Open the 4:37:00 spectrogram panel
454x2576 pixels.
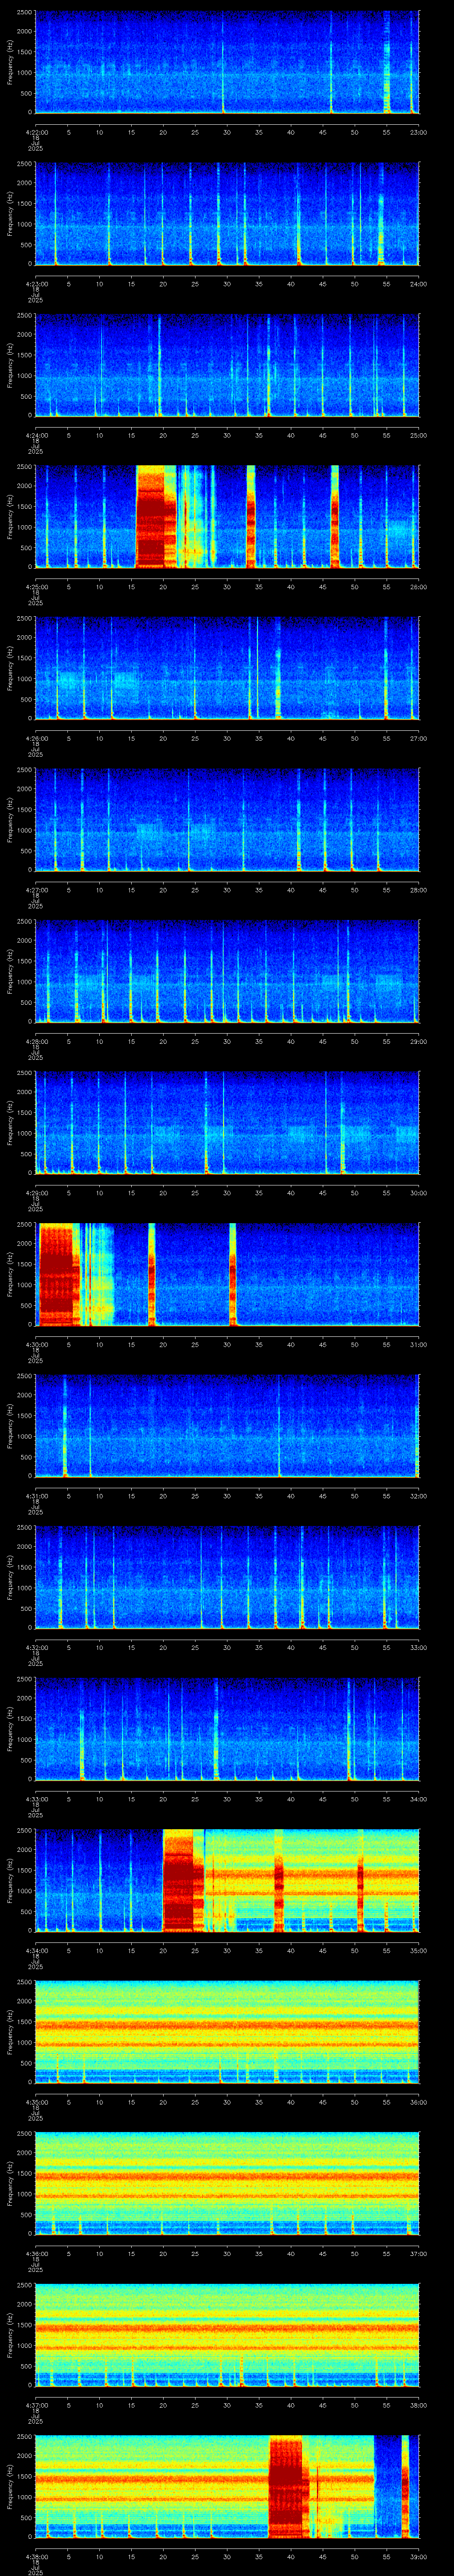point(227,2335)
